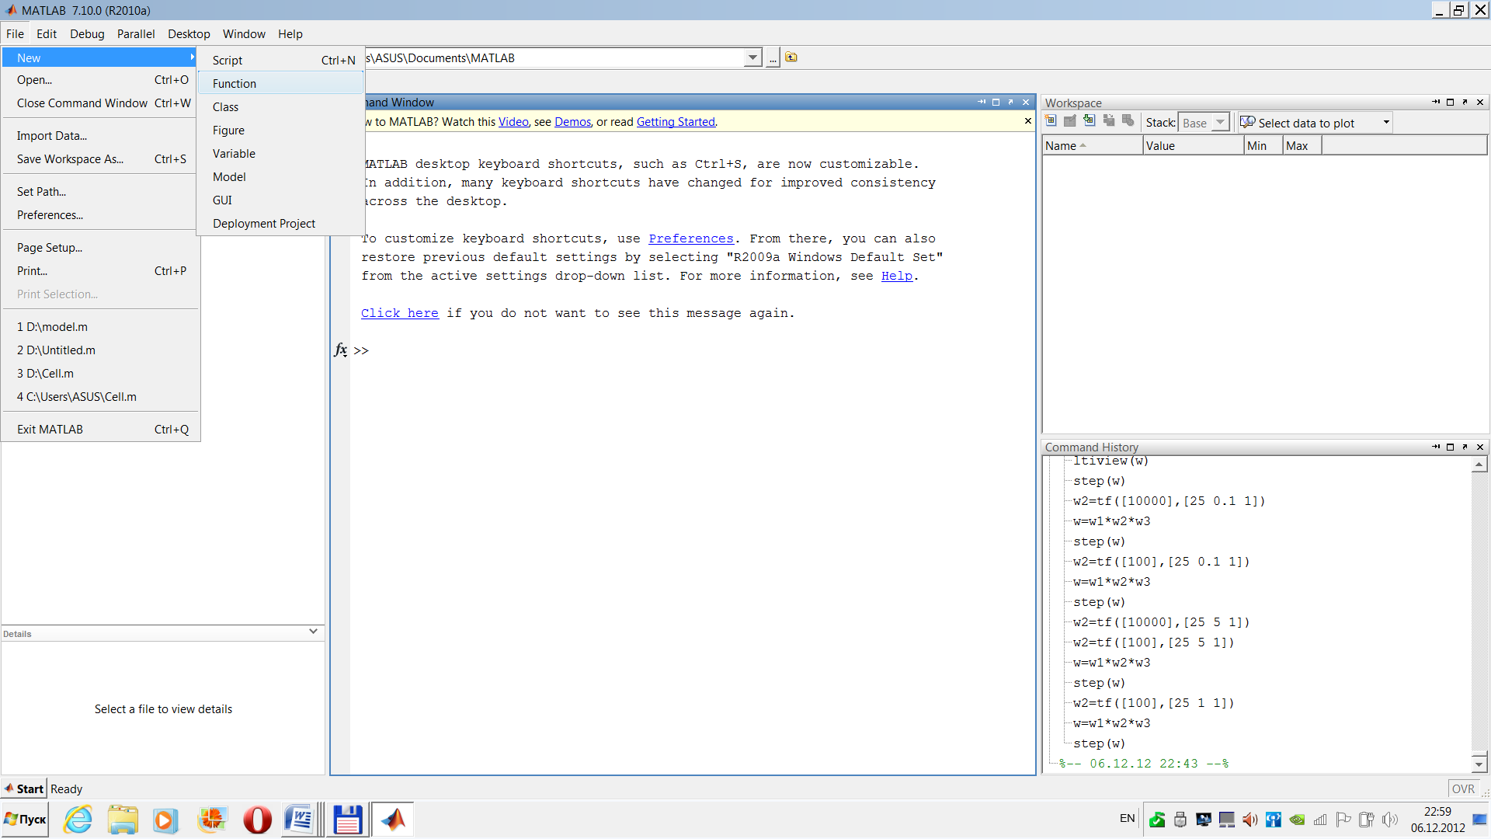Viewport: 1491px width, 839px height.
Task: Launch Windows Media Player from taskbar
Action: coord(165,820)
